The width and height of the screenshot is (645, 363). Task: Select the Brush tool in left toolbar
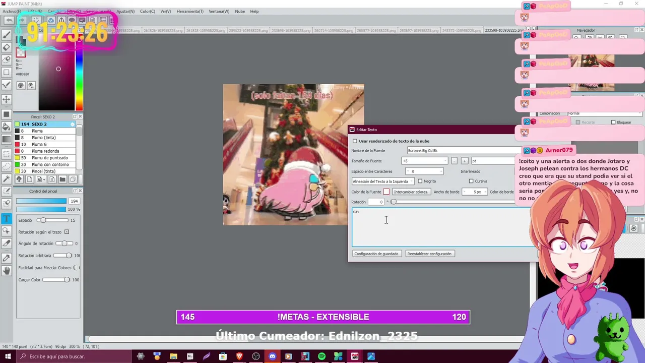point(7,35)
